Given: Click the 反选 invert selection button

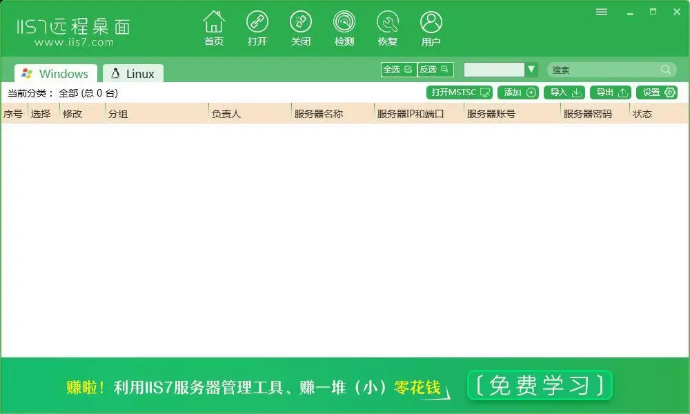Looking at the screenshot, I should [x=435, y=70].
